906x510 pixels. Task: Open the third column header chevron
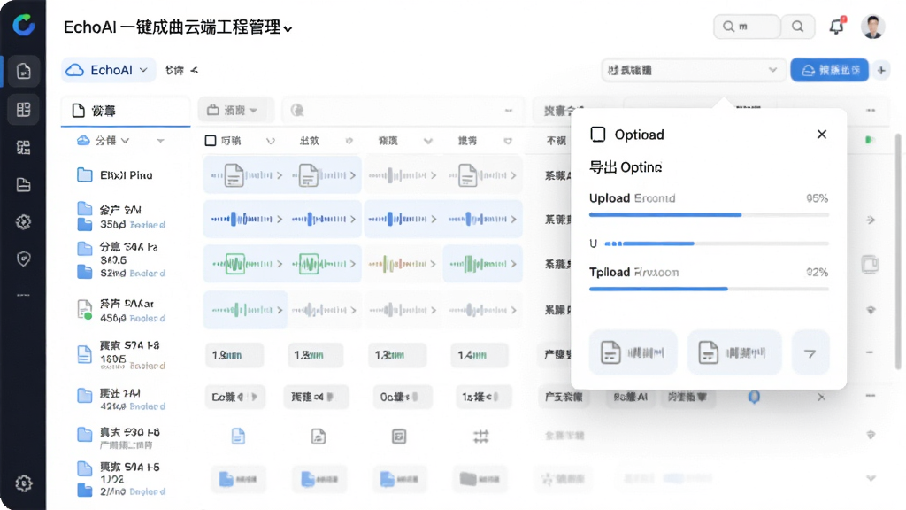(427, 141)
